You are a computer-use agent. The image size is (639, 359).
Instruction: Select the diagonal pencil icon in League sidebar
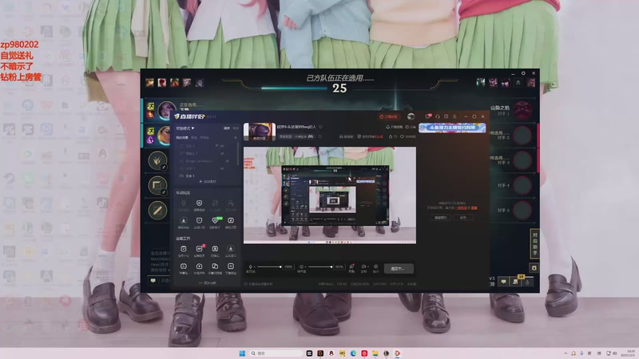pyautogui.click(x=157, y=211)
